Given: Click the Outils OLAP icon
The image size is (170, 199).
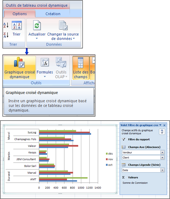Looking at the screenshot, I should click(x=61, y=62).
